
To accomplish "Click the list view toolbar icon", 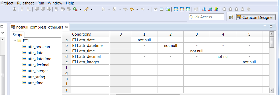I will [162, 9].
